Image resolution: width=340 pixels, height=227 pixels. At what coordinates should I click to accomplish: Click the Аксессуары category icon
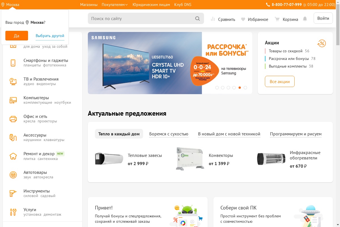click(x=13, y=137)
